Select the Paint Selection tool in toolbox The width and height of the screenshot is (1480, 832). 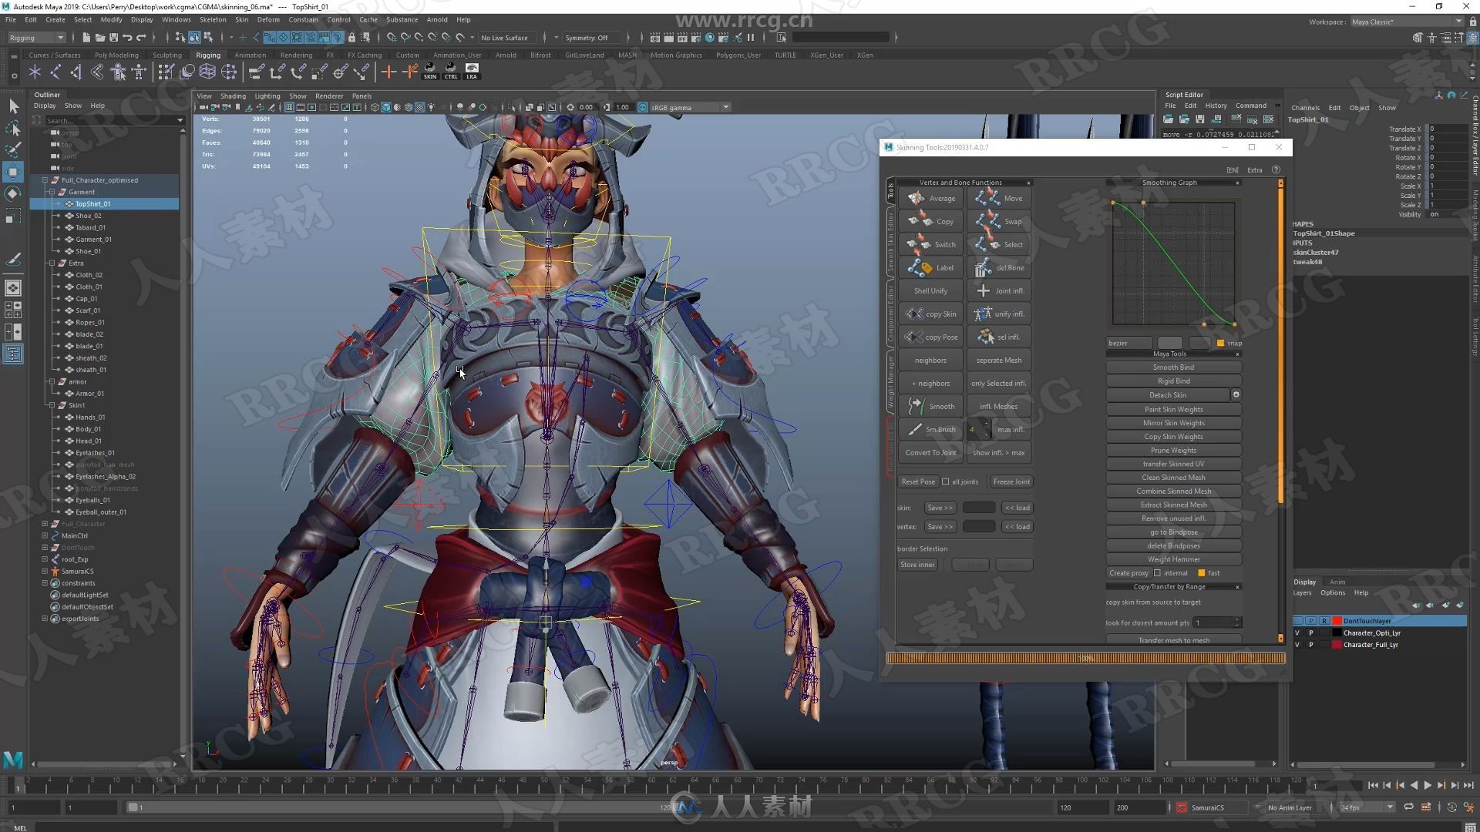tap(13, 149)
